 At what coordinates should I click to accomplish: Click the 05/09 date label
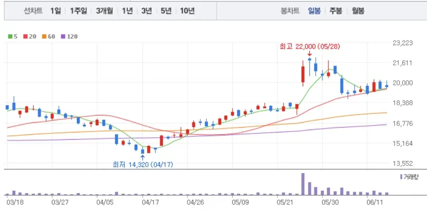coord(240,202)
